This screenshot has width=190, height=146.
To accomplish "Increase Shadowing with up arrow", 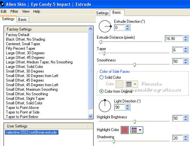I will pyautogui.click(x=185, y=137).
